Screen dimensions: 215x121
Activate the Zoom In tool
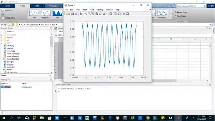pos(86,14)
